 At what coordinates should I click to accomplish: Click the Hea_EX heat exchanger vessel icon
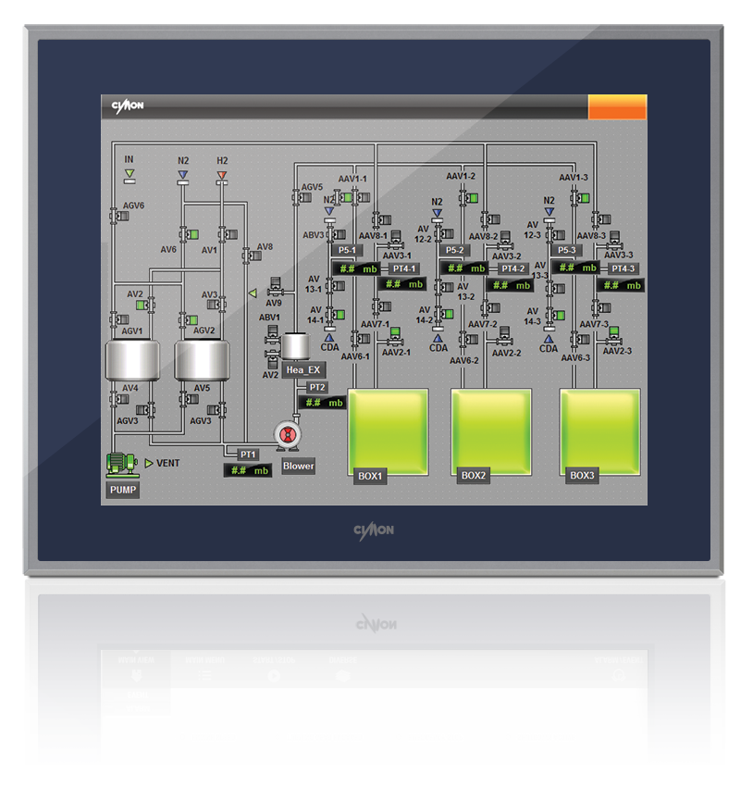coord(296,348)
